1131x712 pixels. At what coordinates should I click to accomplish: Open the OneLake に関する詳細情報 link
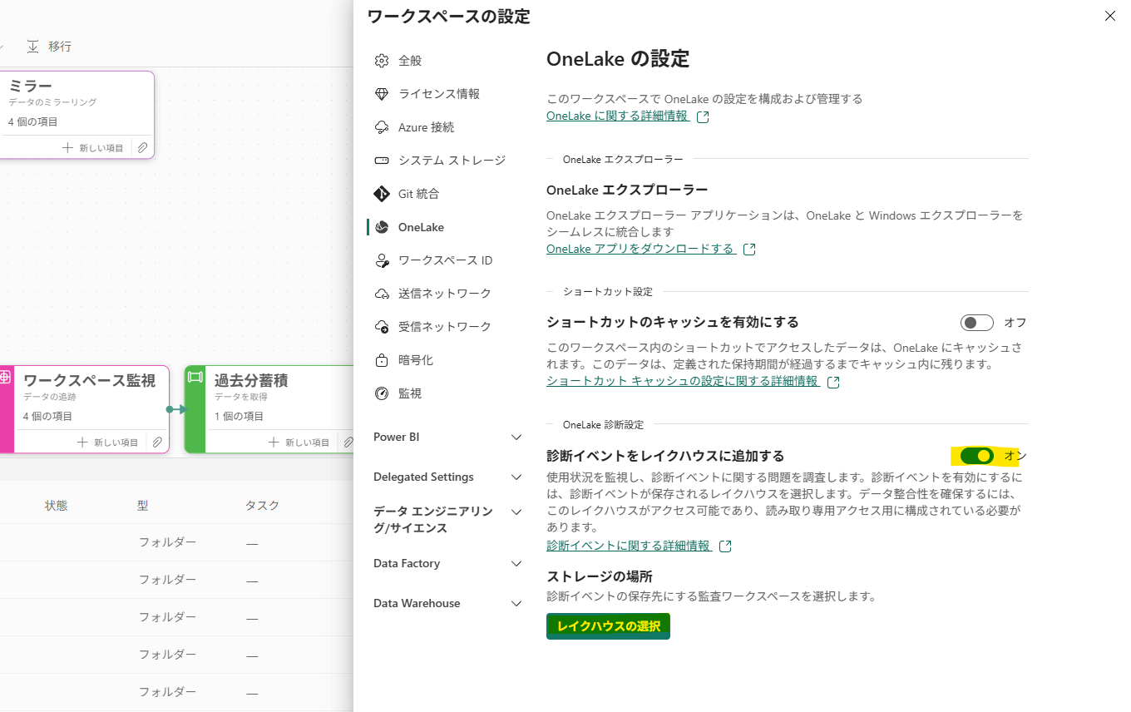tap(618, 116)
